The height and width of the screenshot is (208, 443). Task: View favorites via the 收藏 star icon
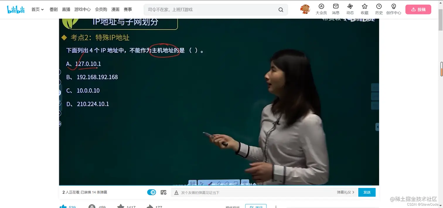364,6
